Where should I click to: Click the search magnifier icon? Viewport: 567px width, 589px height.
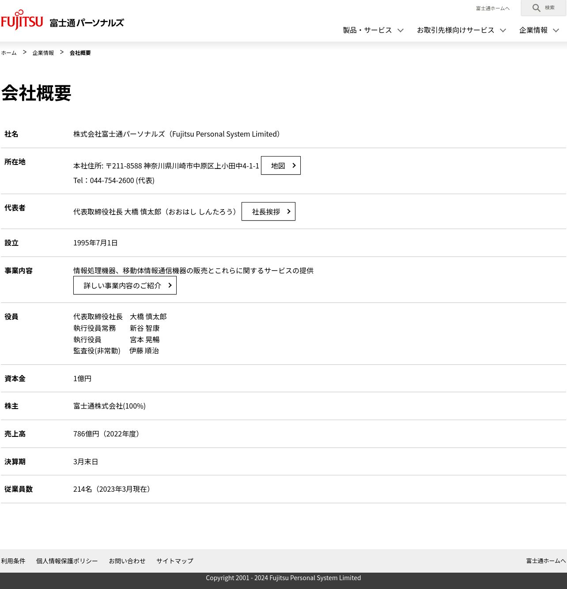click(x=536, y=8)
